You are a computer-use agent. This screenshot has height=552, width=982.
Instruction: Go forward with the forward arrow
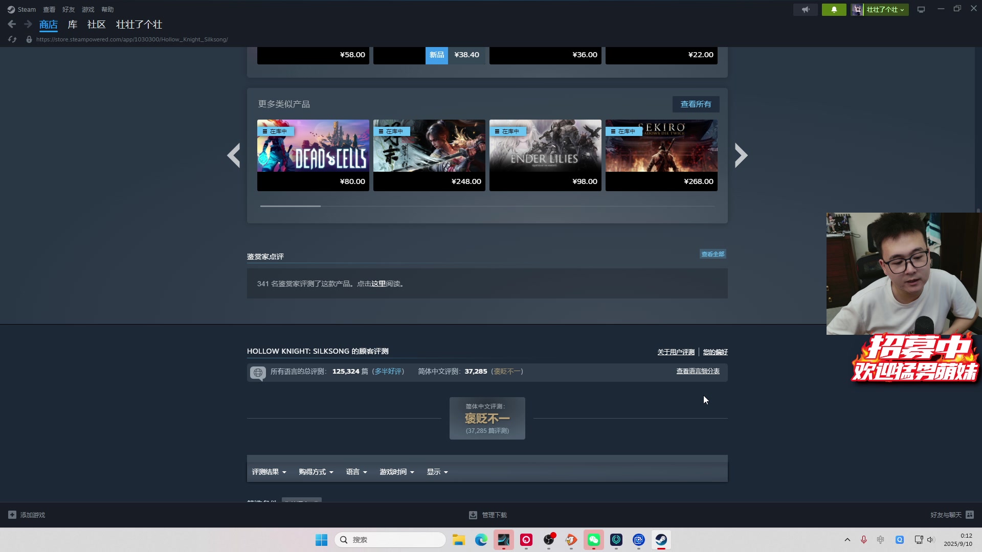point(28,24)
